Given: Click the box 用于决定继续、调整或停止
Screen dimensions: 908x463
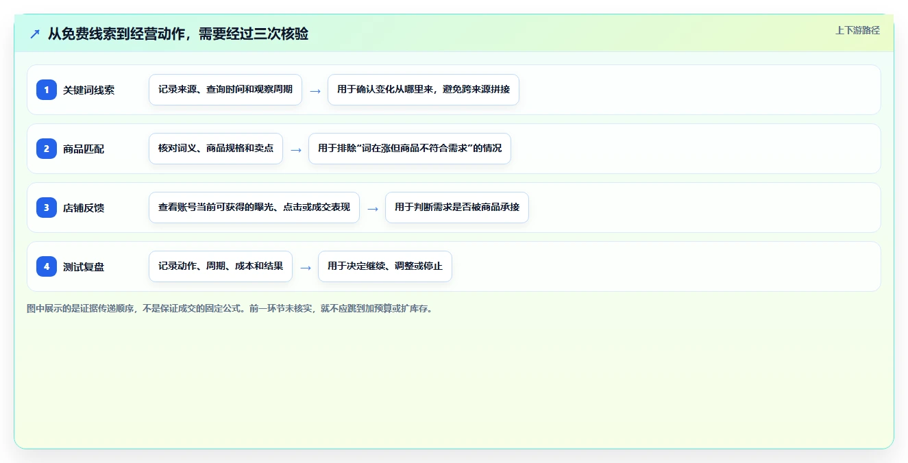Looking at the screenshot, I should pos(385,266).
